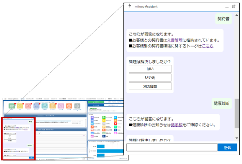Answer はい to the resolved question

point(150,69)
